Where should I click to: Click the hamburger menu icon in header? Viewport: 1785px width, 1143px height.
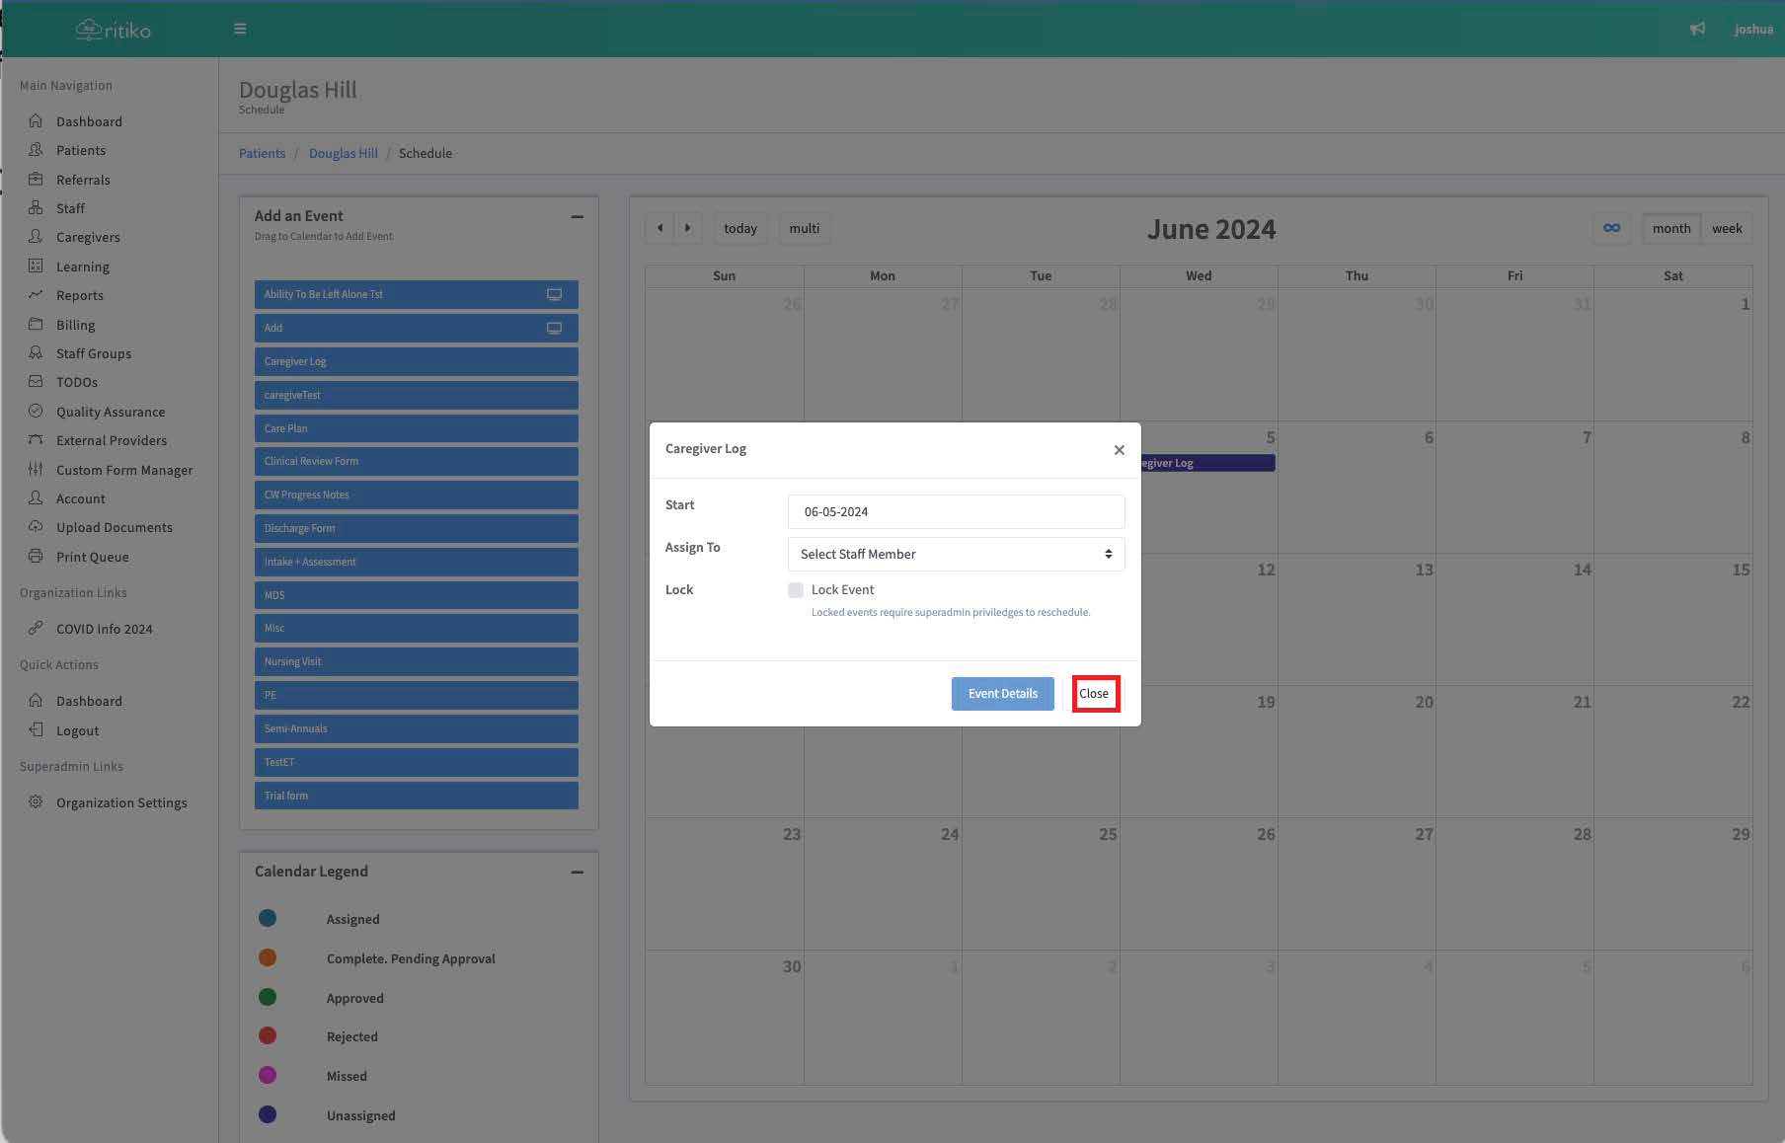[x=240, y=30]
